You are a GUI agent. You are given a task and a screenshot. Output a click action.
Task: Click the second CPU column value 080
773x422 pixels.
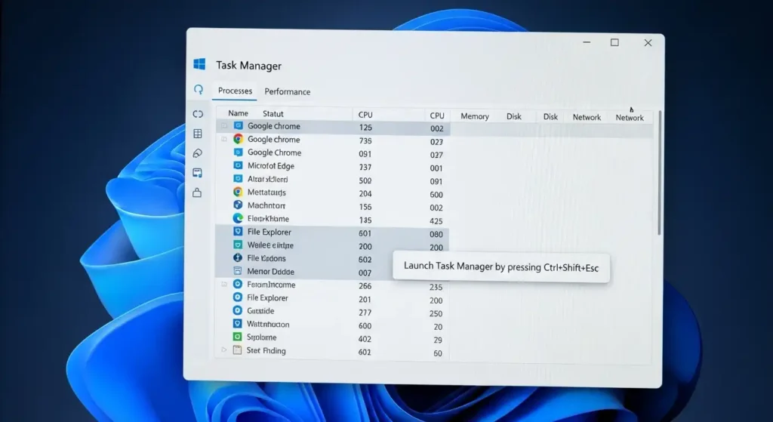tap(436, 234)
